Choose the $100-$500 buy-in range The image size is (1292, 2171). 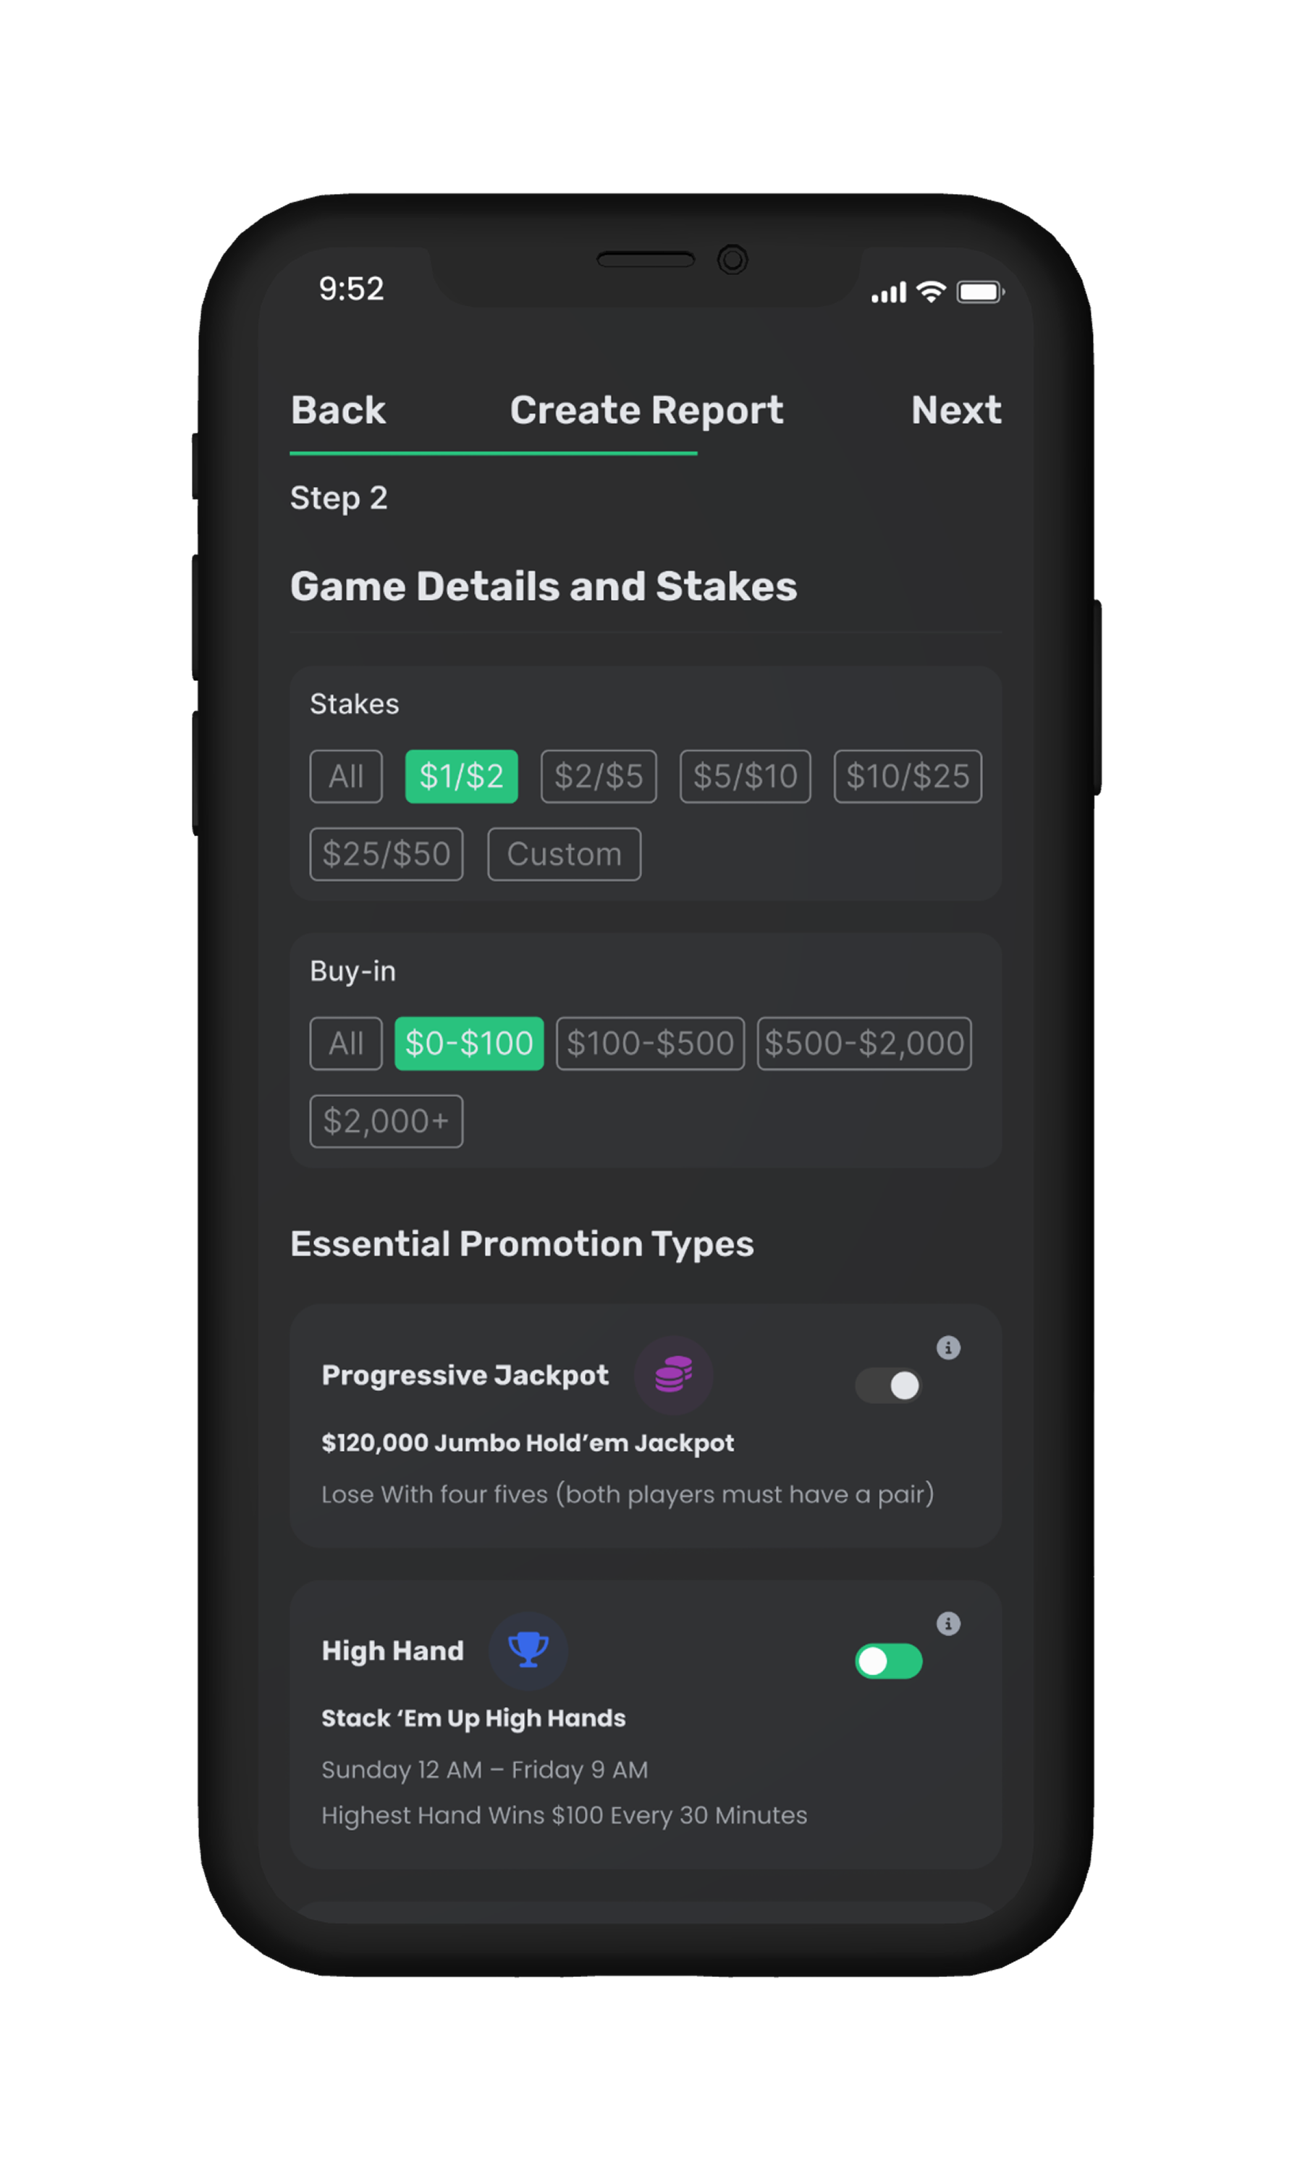pos(651,1043)
